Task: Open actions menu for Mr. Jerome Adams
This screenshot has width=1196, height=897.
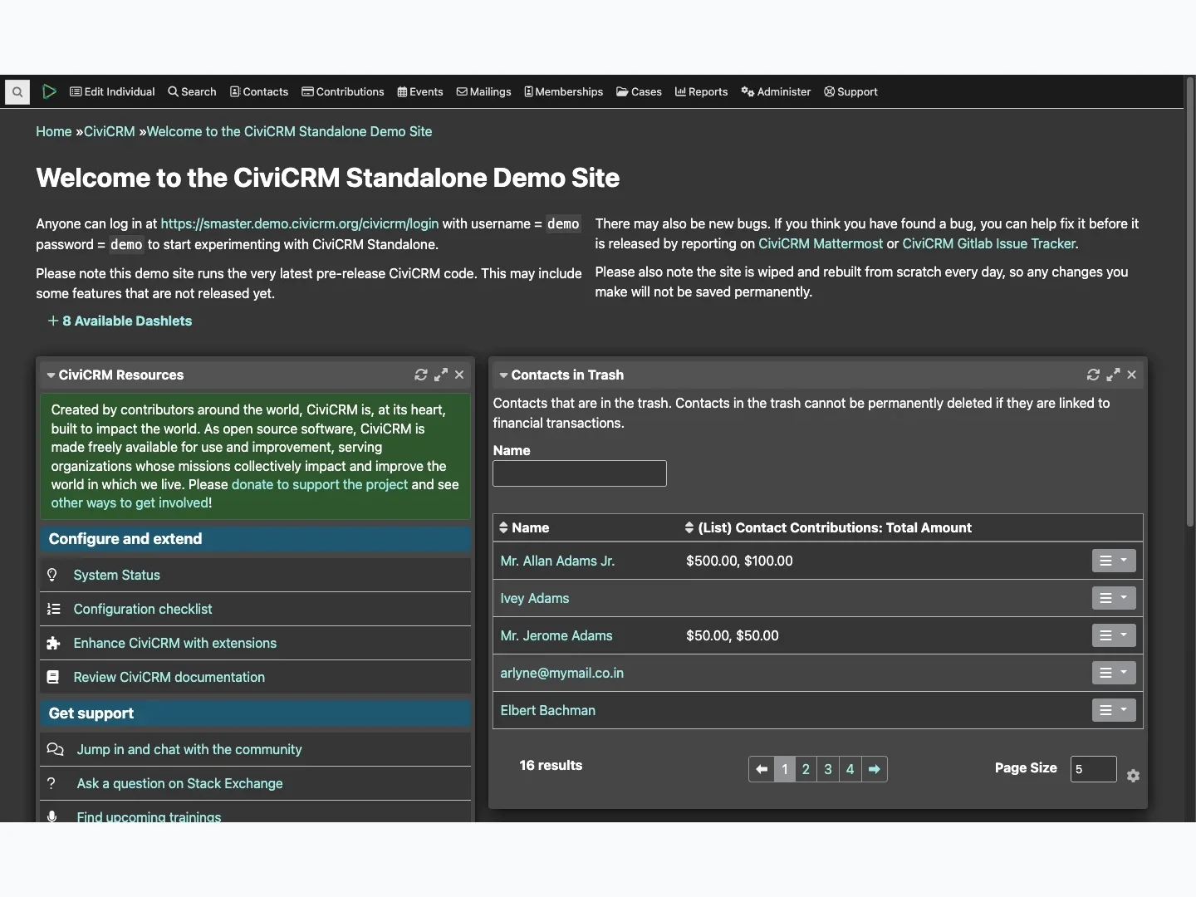Action: [1114, 635]
